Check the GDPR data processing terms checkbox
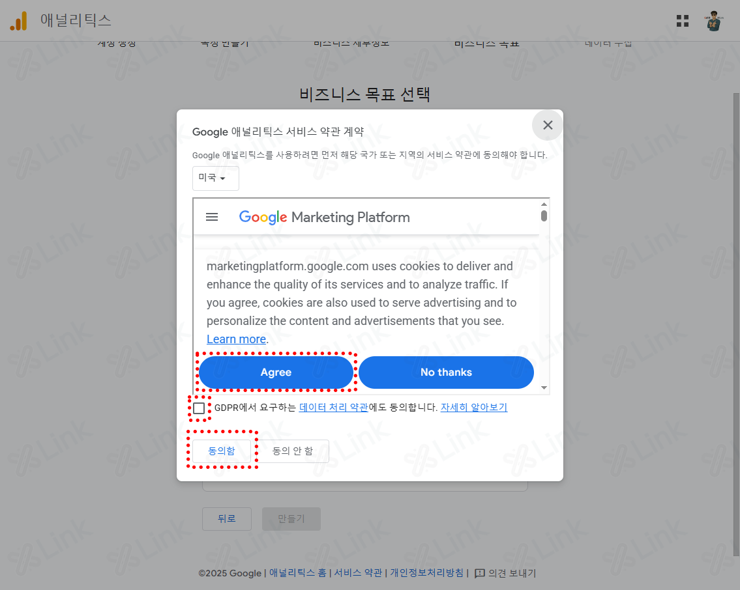Viewport: 740px width, 590px height. pos(199,408)
